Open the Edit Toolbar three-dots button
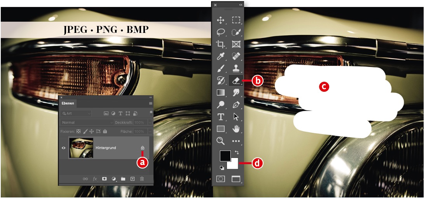The width and height of the screenshot is (424, 199). pos(236,141)
